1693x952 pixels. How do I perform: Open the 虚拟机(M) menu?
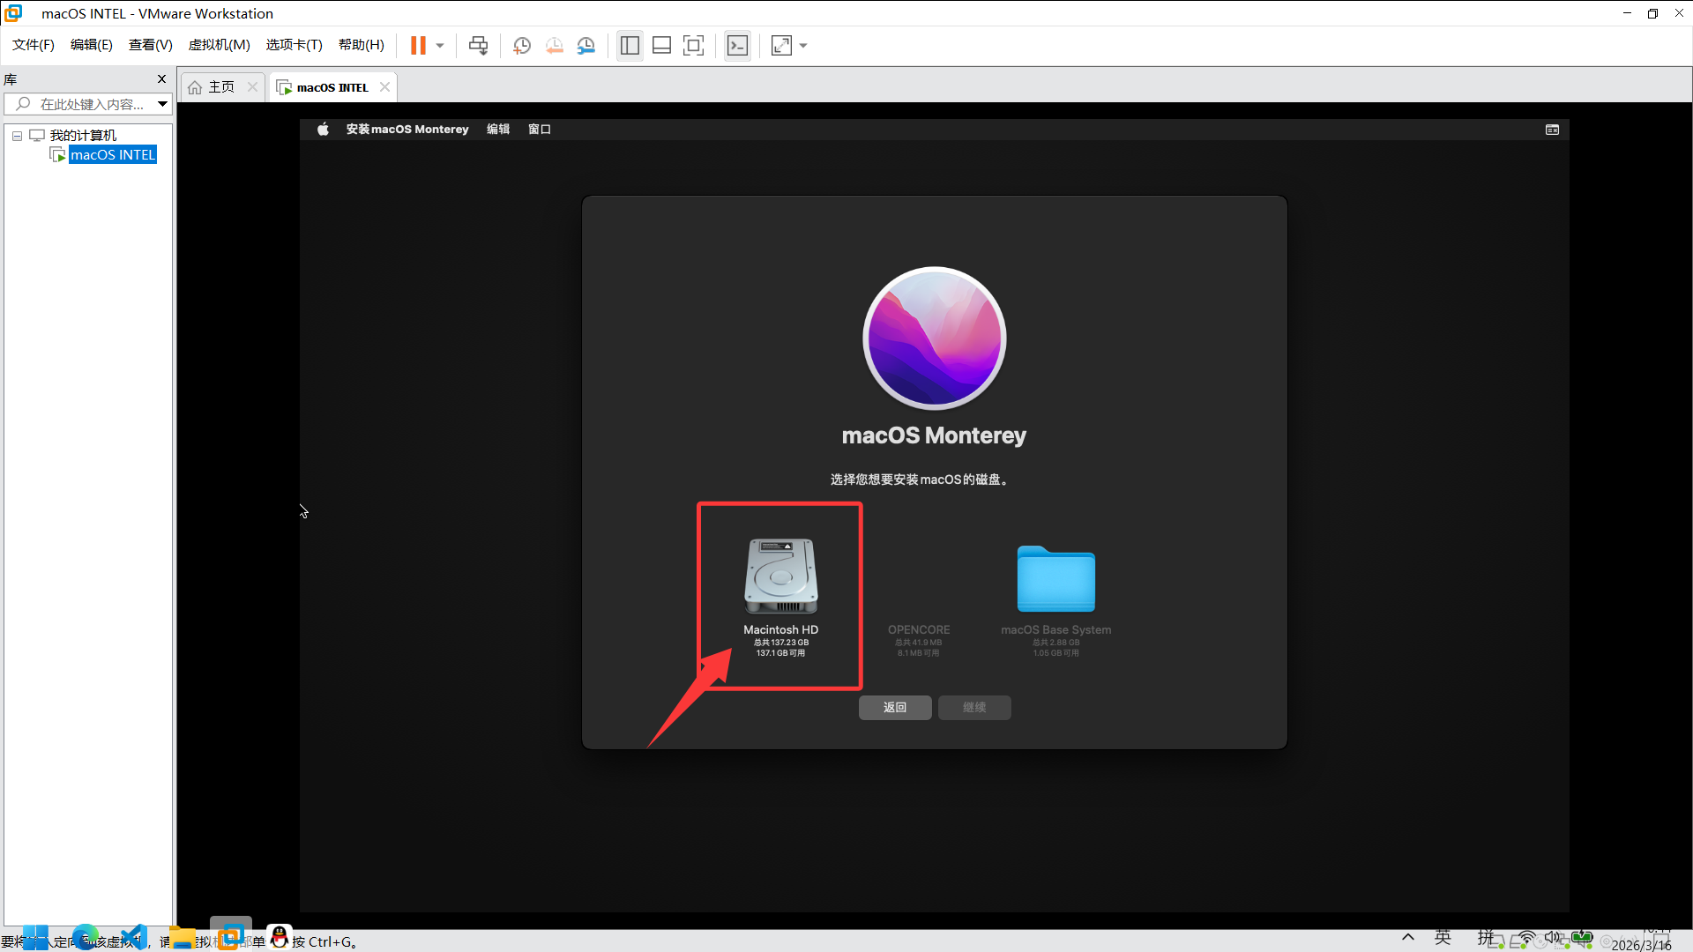pos(219,45)
